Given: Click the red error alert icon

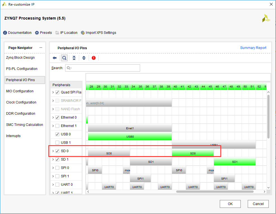Looking at the screenshot, I should 94,58.
